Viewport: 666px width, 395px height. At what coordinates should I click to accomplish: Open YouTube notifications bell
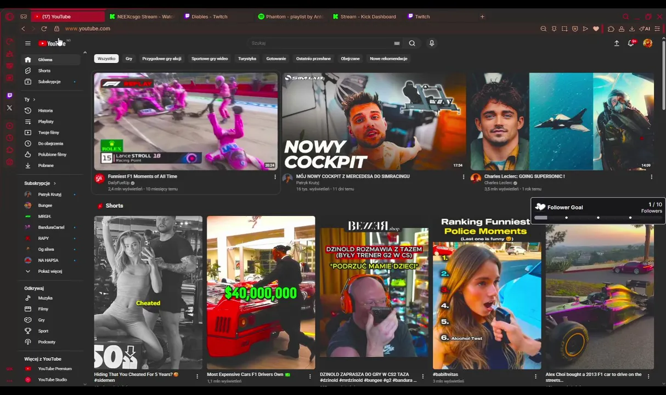(x=631, y=43)
